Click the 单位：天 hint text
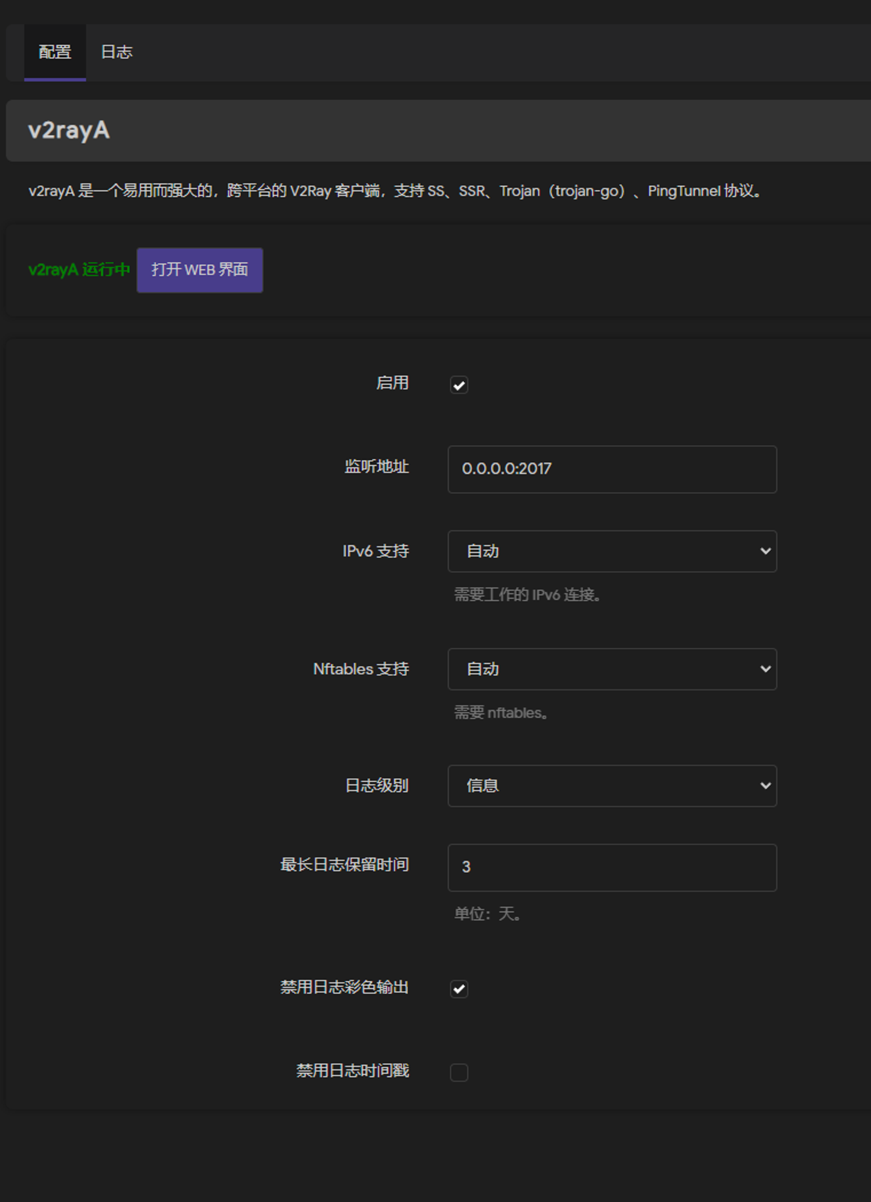871x1202 pixels. (x=488, y=914)
